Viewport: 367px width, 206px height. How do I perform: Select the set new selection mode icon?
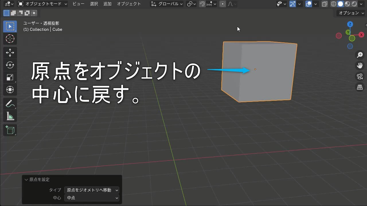pos(6,13)
